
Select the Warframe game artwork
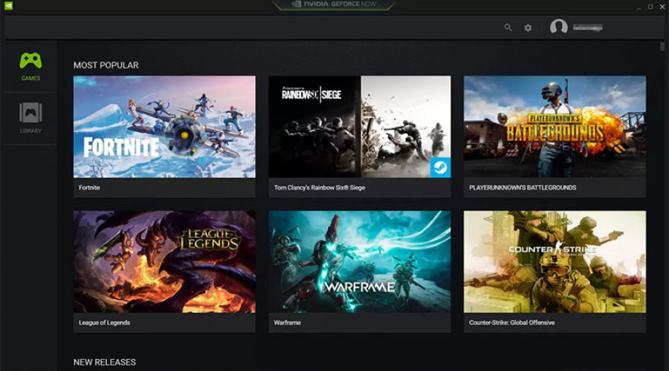pyautogui.click(x=359, y=261)
